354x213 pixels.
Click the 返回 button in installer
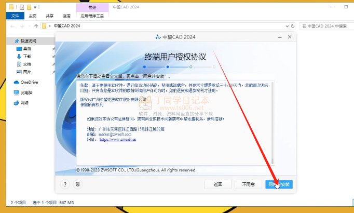[217, 184]
